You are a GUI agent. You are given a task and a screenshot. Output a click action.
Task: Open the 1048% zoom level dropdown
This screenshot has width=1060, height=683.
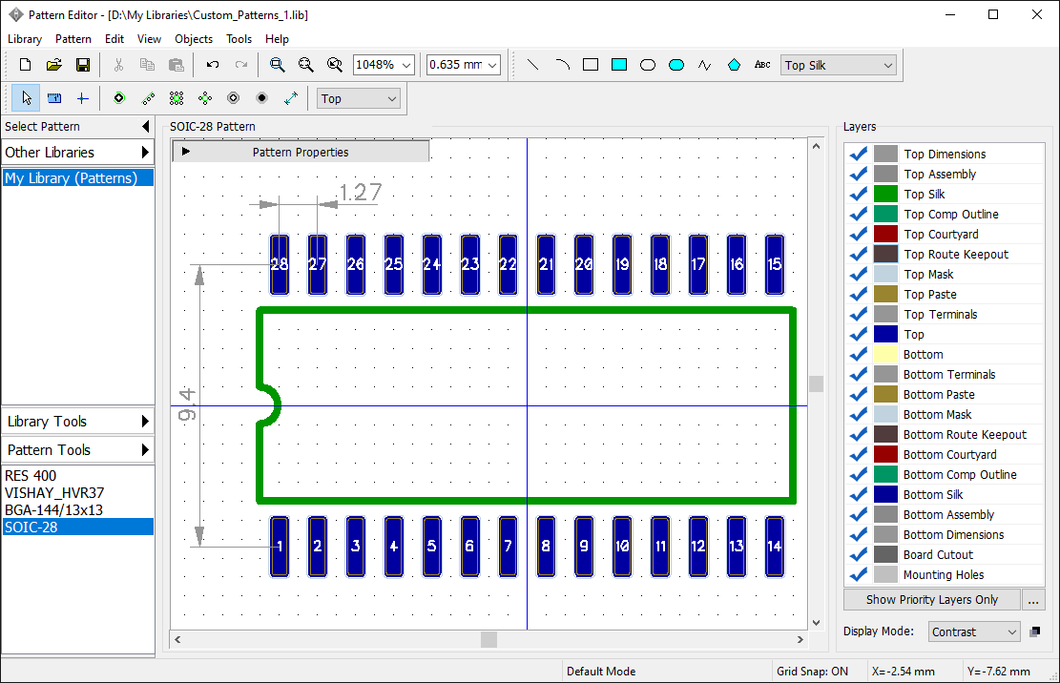pos(406,65)
